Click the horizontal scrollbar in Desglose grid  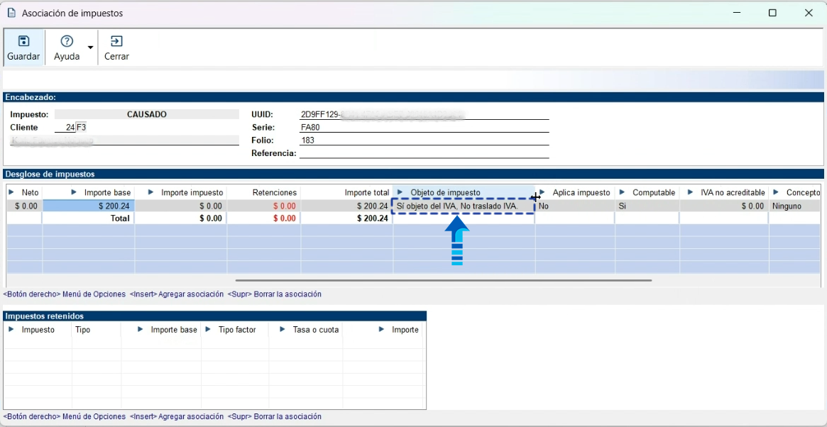tap(444, 281)
